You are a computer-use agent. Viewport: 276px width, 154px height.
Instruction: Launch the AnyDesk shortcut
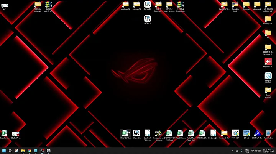268,62
